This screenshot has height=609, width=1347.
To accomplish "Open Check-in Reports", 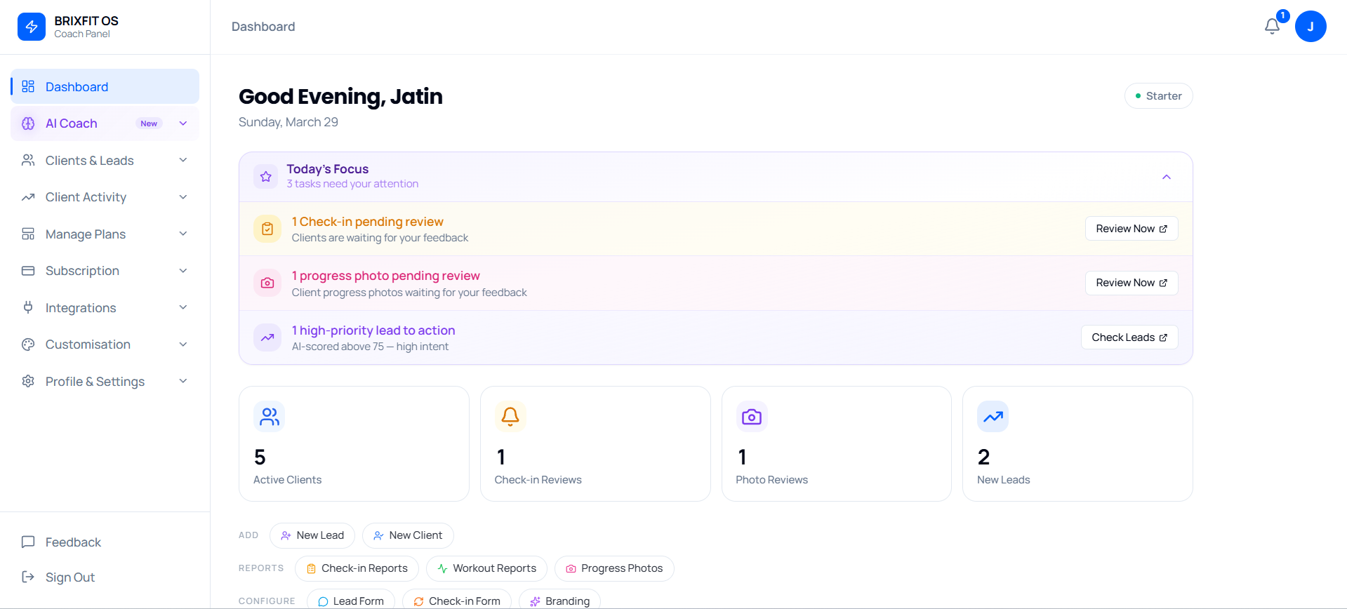I will click(x=357, y=568).
